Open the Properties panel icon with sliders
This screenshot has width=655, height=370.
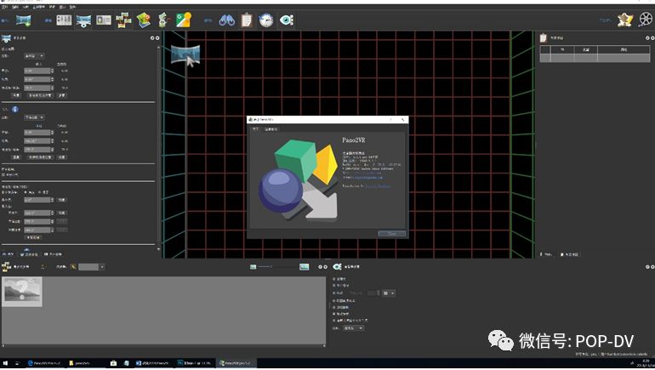(64, 20)
